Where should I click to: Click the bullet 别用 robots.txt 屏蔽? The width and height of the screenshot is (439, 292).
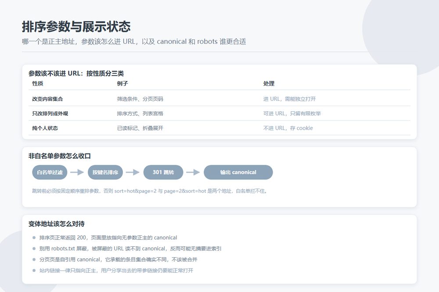coord(130,248)
